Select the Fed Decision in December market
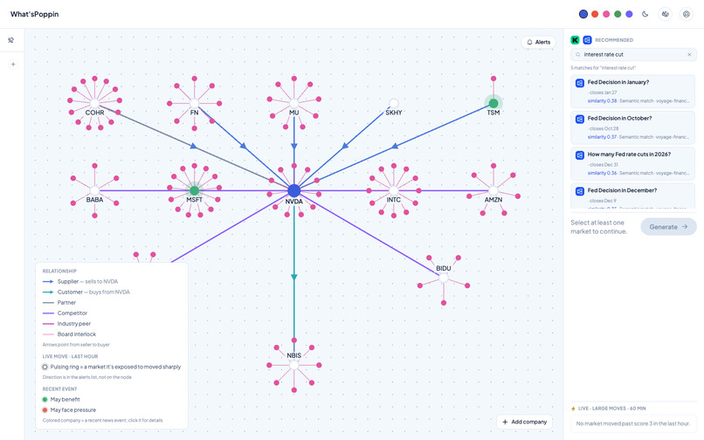The image size is (704, 440). (x=632, y=196)
